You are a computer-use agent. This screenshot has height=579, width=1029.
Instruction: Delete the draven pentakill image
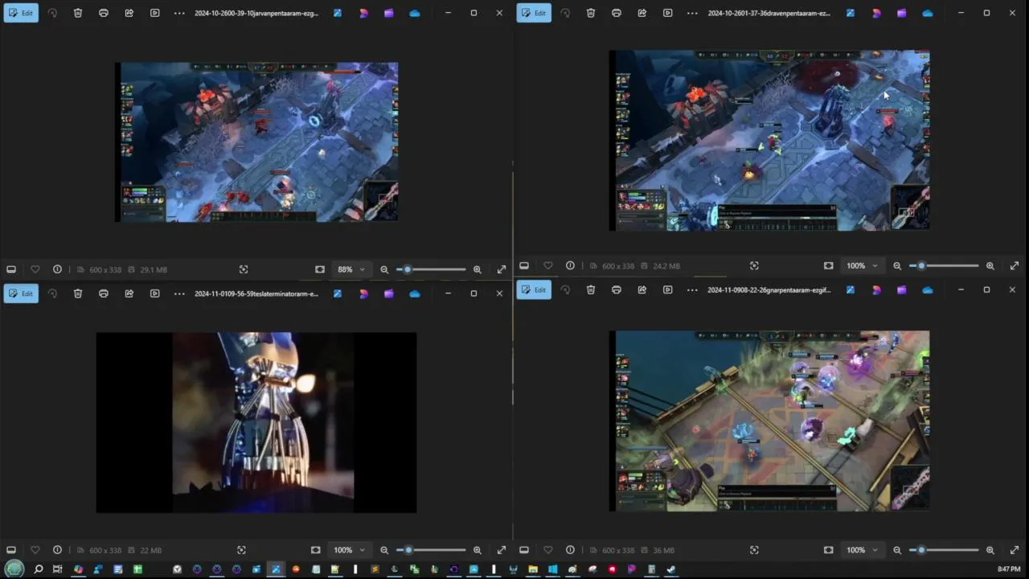(591, 13)
